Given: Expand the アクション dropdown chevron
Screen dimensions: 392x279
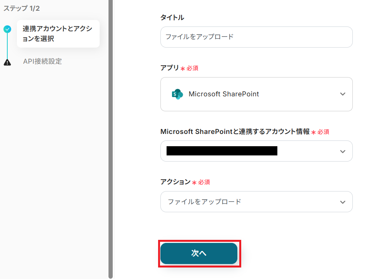Looking at the screenshot, I should pos(343,202).
